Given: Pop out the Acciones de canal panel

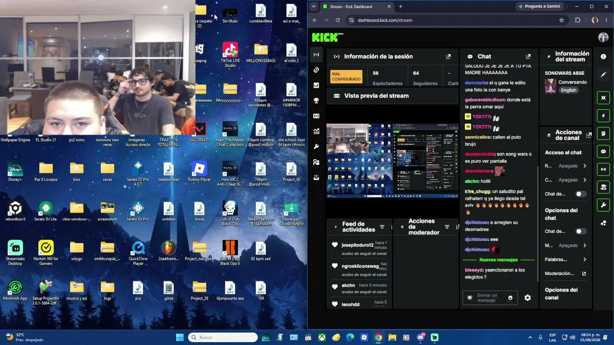Looking at the screenshot, I should (x=589, y=136).
